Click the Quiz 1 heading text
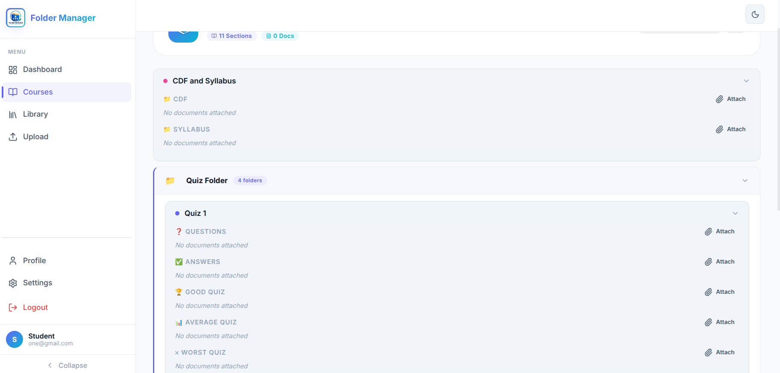780x373 pixels. pos(196,213)
